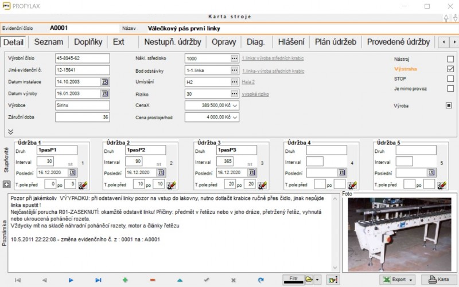The image size is (459, 287).
Task: Delete record using the red minus
Action: pyautogui.click(x=152, y=280)
